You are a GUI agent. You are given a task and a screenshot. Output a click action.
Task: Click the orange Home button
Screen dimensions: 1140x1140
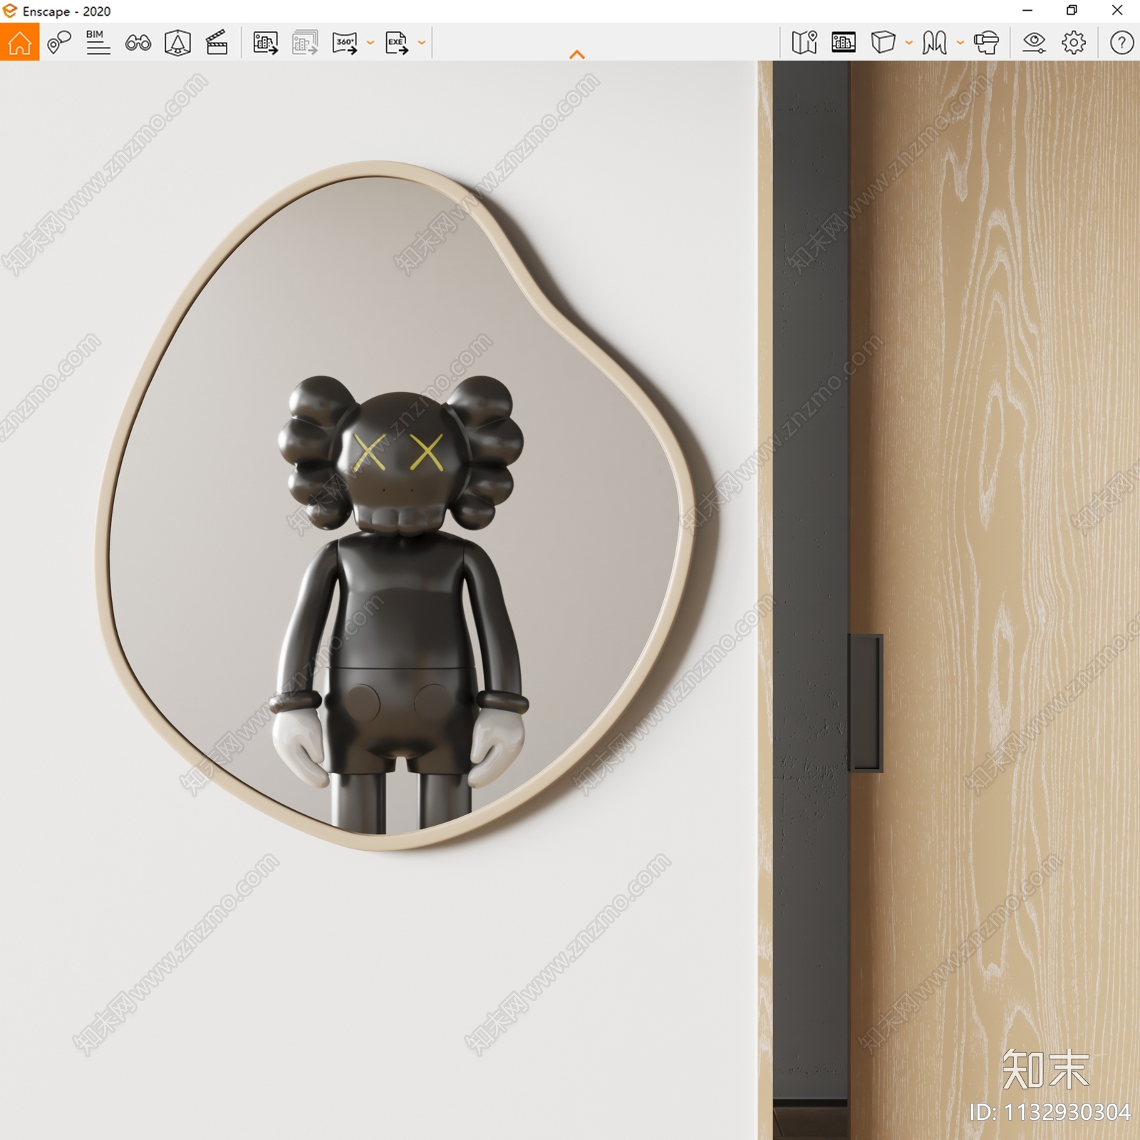coord(19,42)
